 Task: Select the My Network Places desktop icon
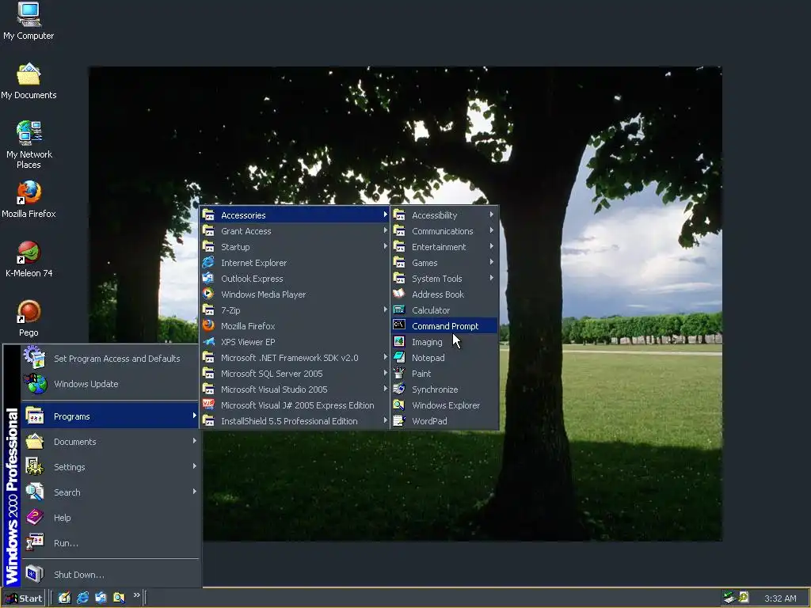[29, 145]
